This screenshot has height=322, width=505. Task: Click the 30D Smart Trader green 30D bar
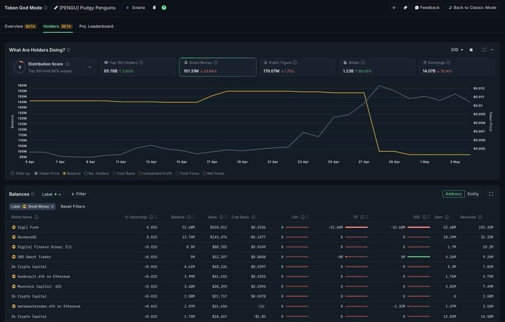419,257
